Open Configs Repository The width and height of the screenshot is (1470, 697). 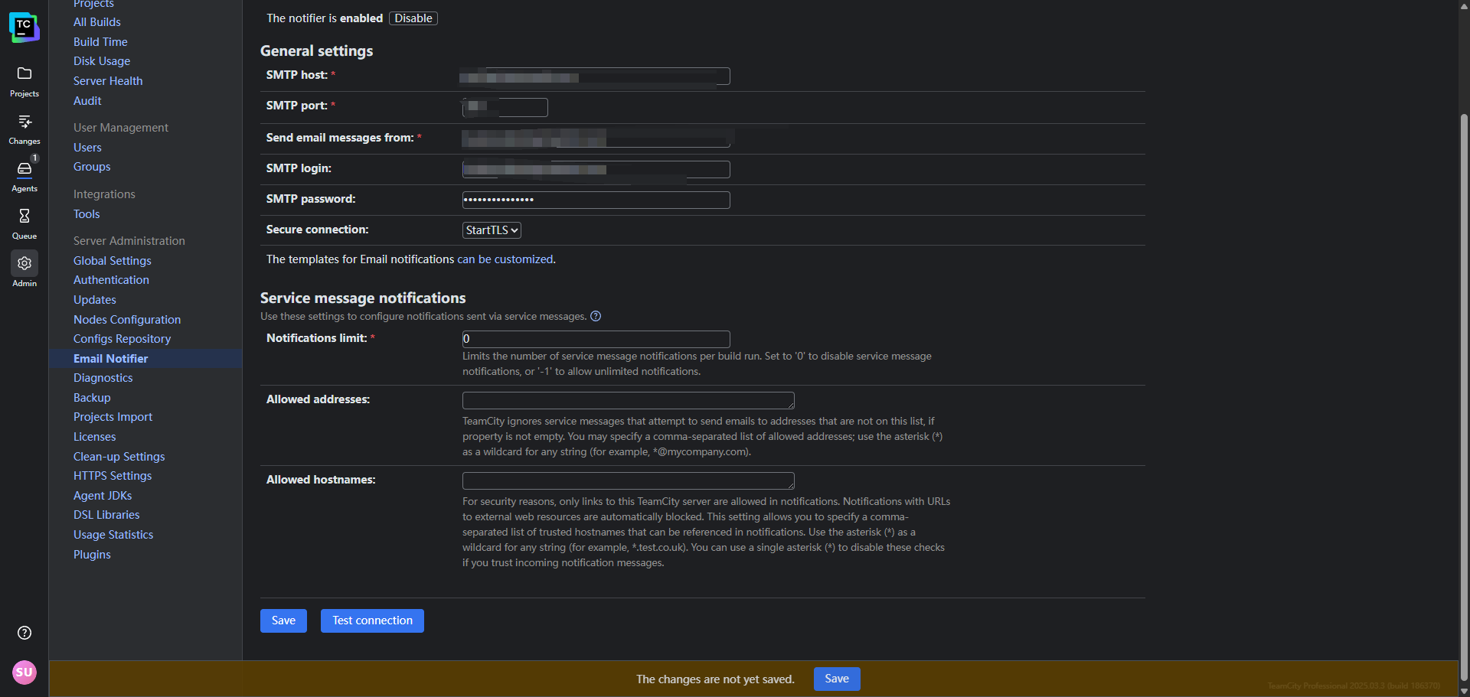[122, 339]
